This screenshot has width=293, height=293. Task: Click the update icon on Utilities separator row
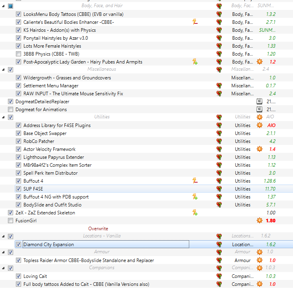[260, 117]
